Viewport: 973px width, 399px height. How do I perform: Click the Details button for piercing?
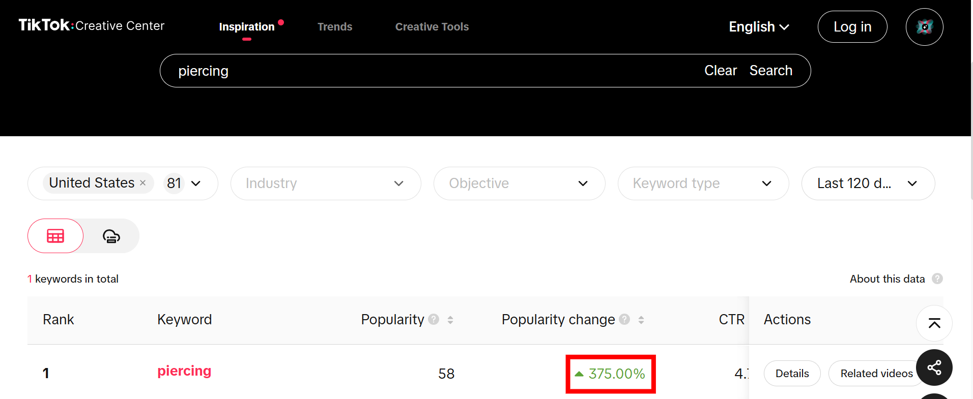click(792, 374)
